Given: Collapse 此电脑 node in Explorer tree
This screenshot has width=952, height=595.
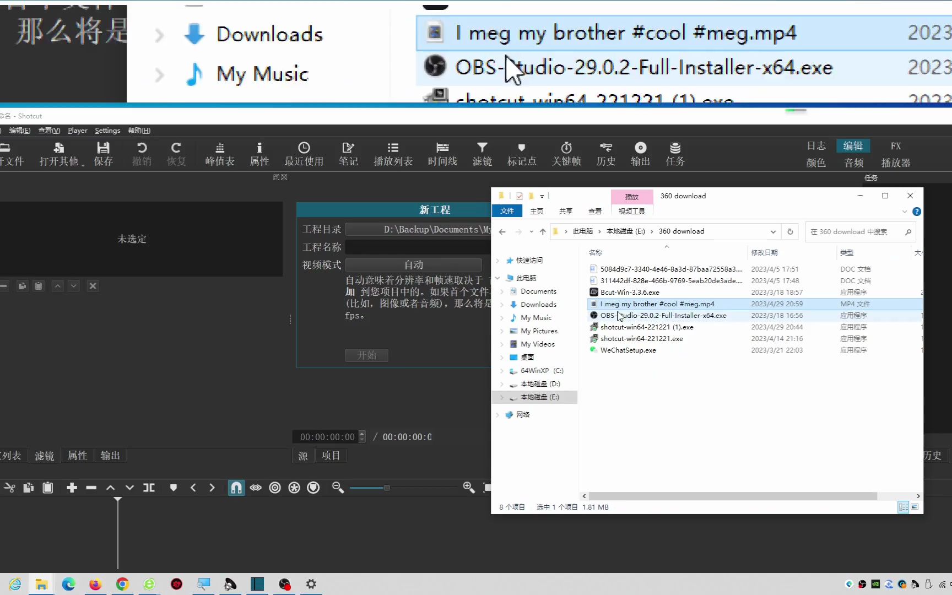Looking at the screenshot, I should point(497,278).
